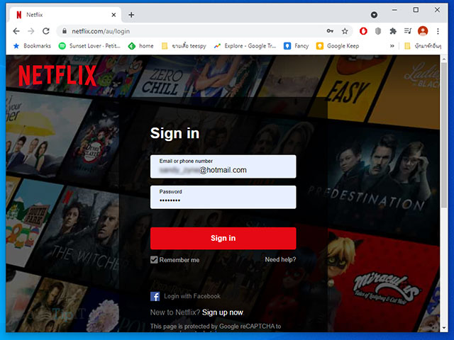Viewport: 454px width, 340px height.
Task: Click the address bar URL
Action: coord(101,31)
